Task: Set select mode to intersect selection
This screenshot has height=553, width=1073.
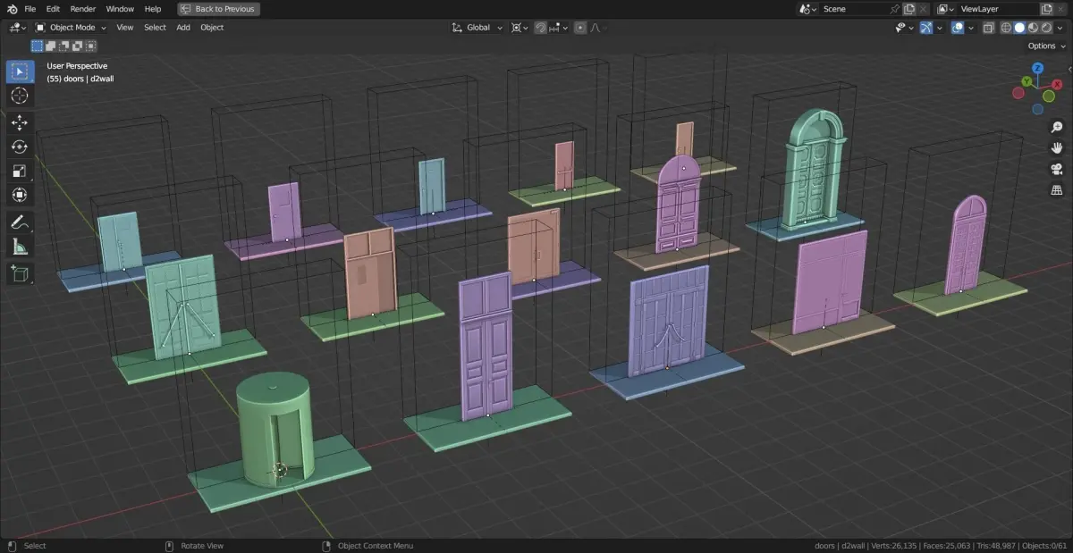Action: tap(91, 46)
